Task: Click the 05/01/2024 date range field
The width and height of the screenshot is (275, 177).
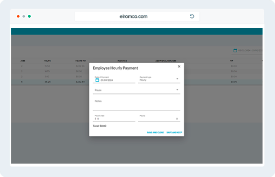Action: click(x=250, y=51)
